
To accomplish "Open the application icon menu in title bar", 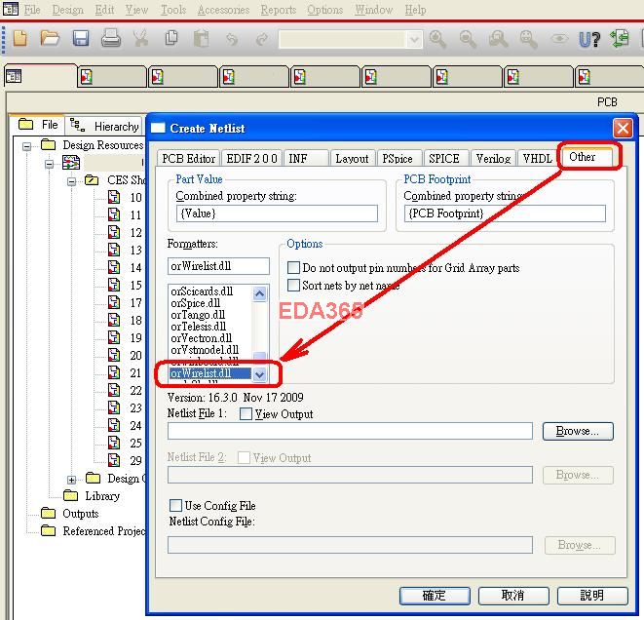I will point(11,9).
